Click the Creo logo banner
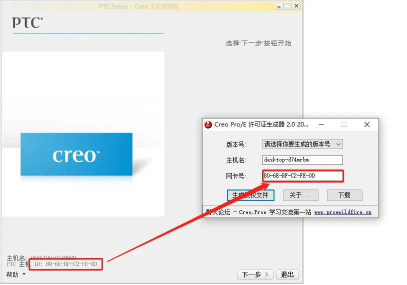Image resolution: width=407 pixels, height=285 pixels. [x=76, y=154]
